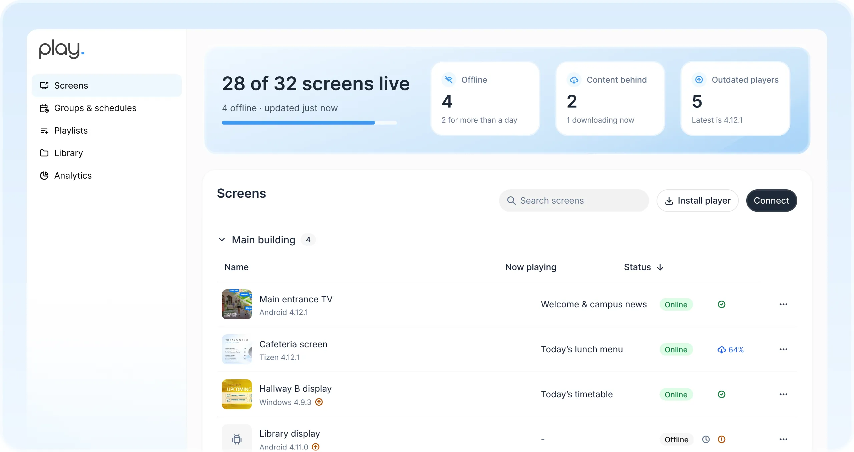Open more options for Main entrance TV

pos(783,304)
